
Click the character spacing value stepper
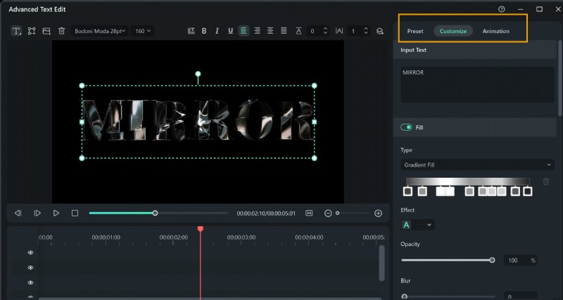[x=366, y=31]
